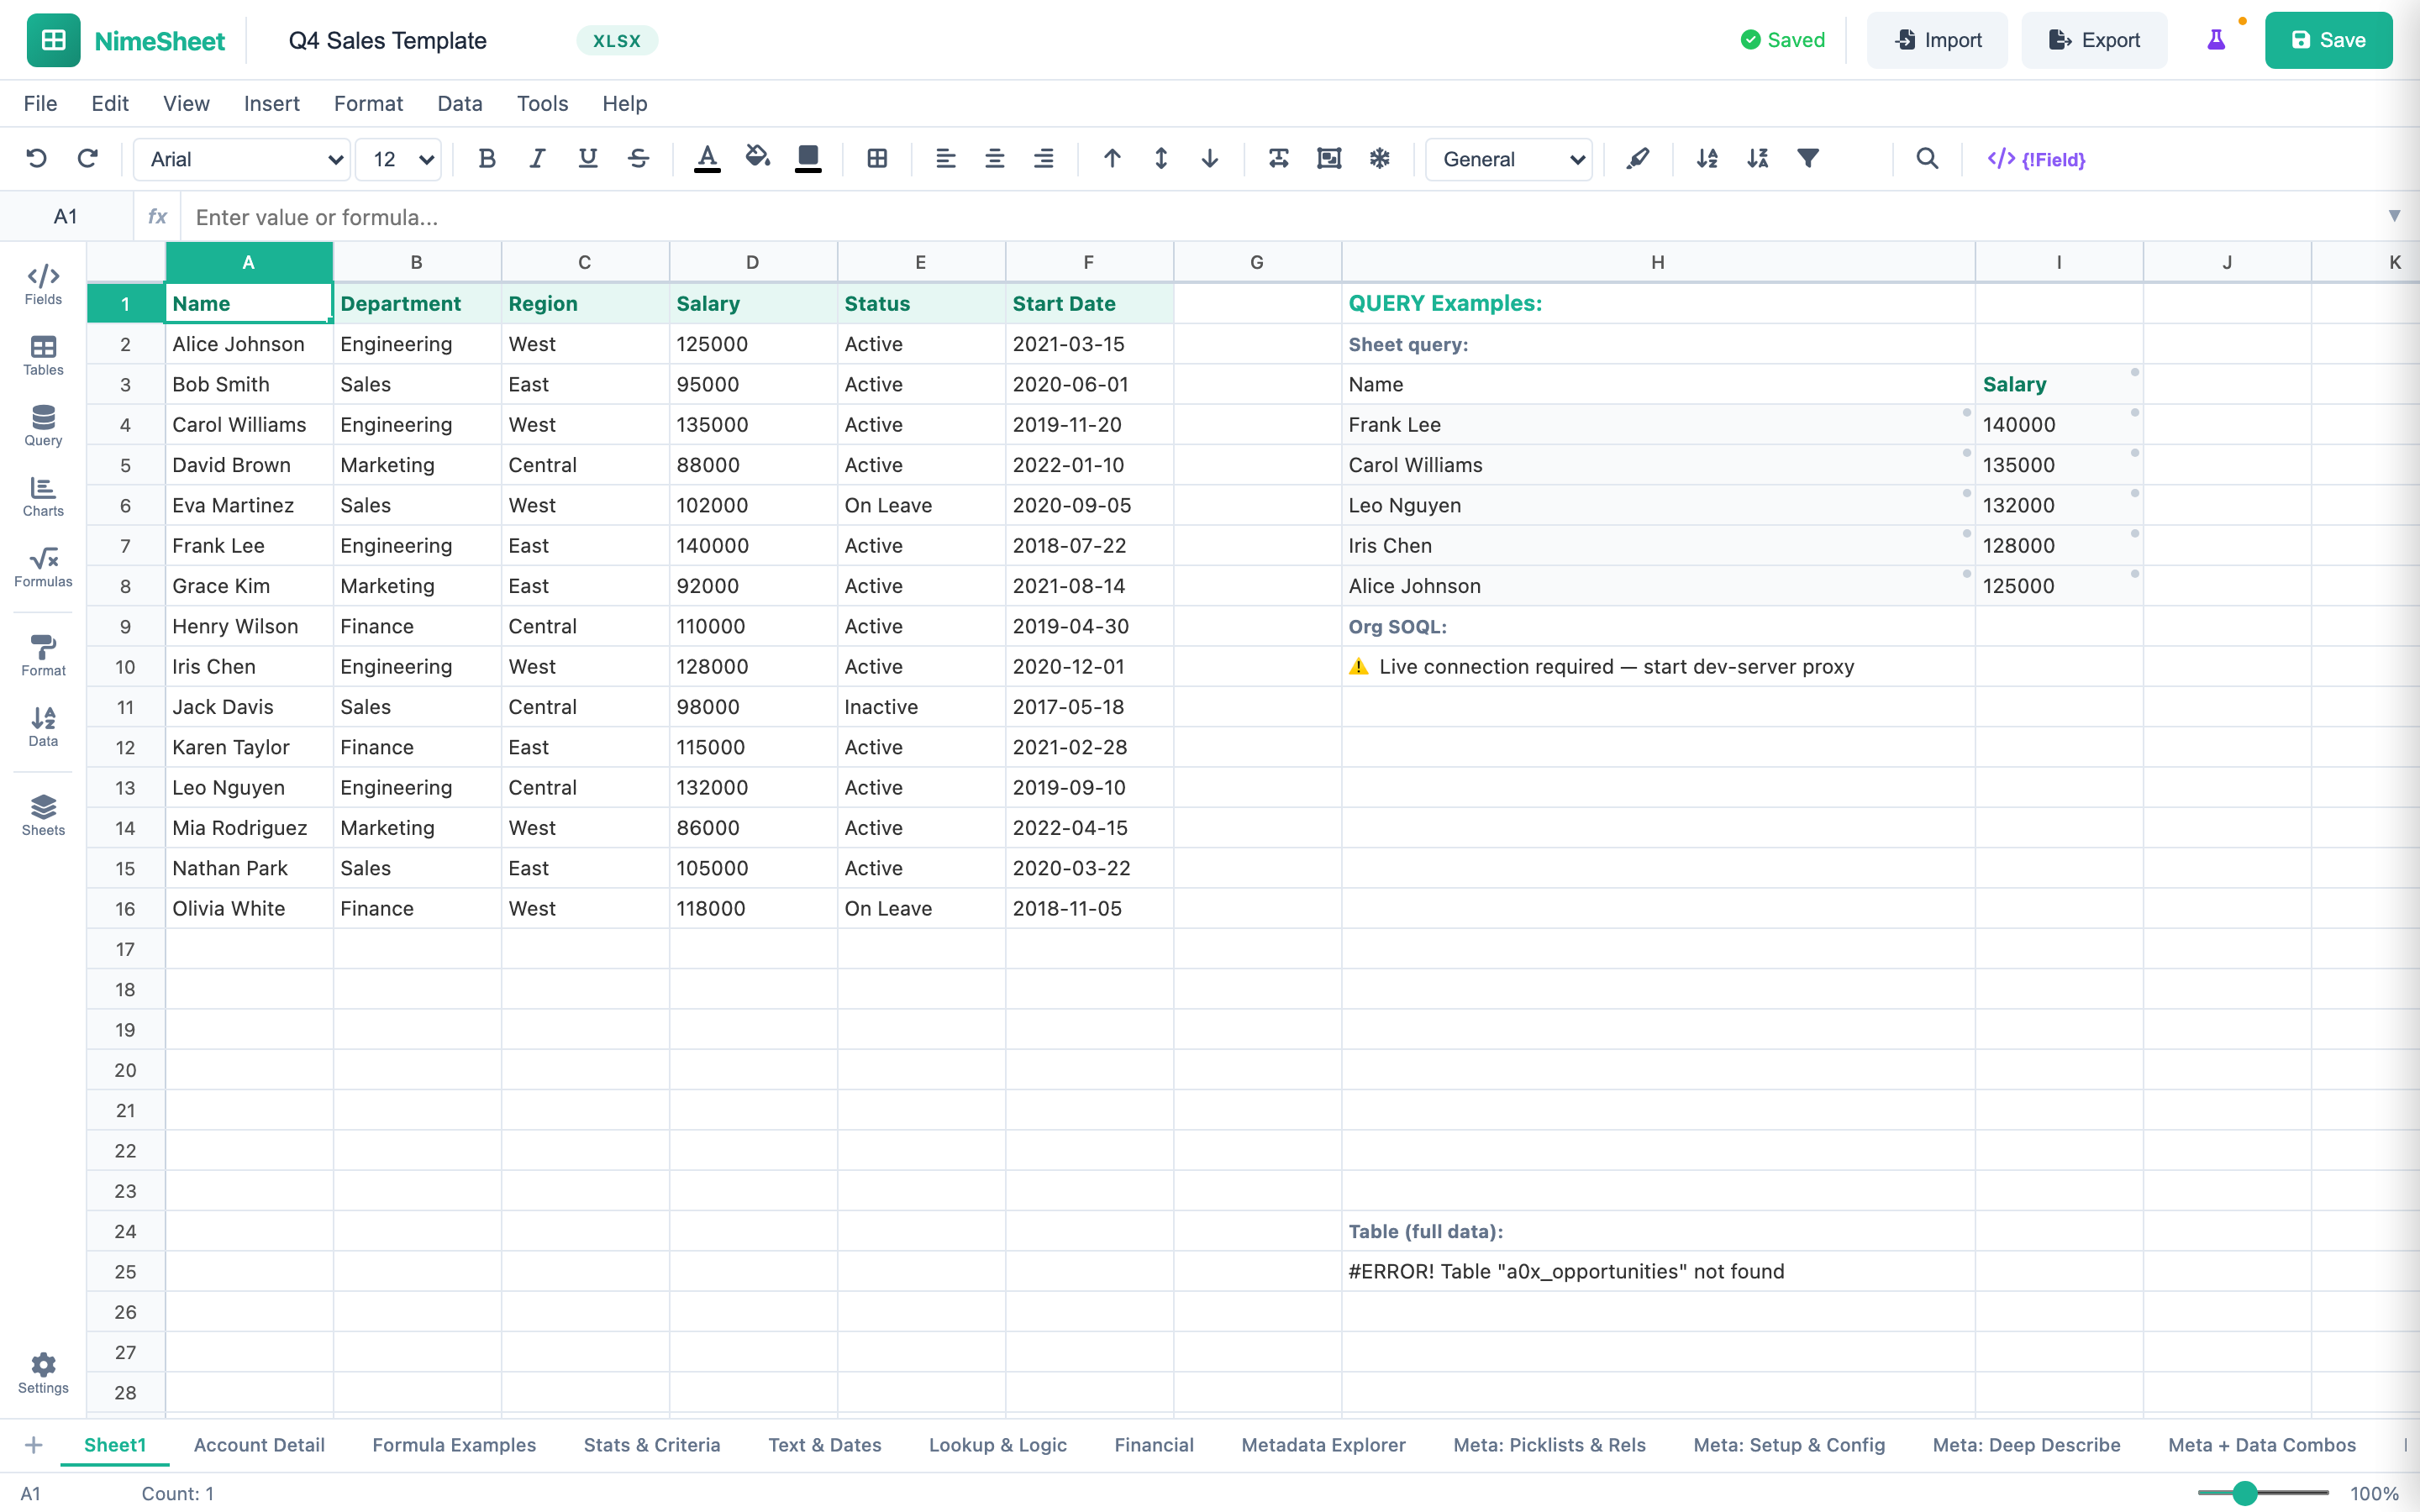Open the Sheets panel in sidebar
The image size is (2420, 1512).
tap(42, 814)
